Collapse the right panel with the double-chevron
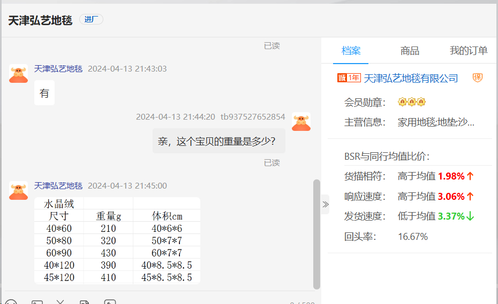 [x=326, y=204]
